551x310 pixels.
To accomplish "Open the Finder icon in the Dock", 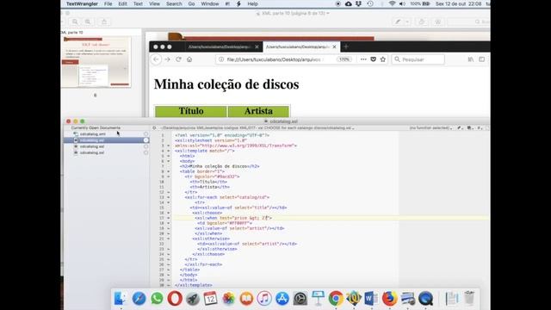I will [121, 299].
